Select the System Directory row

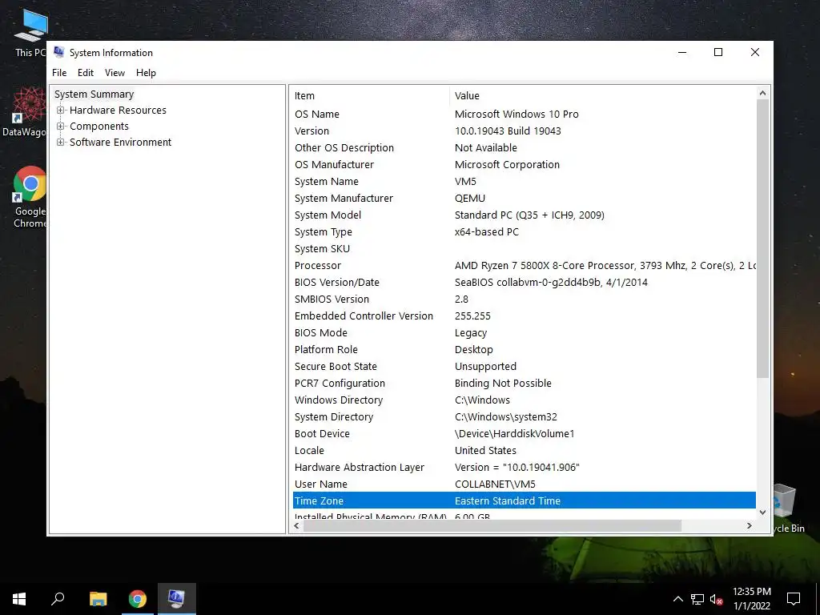(524, 416)
